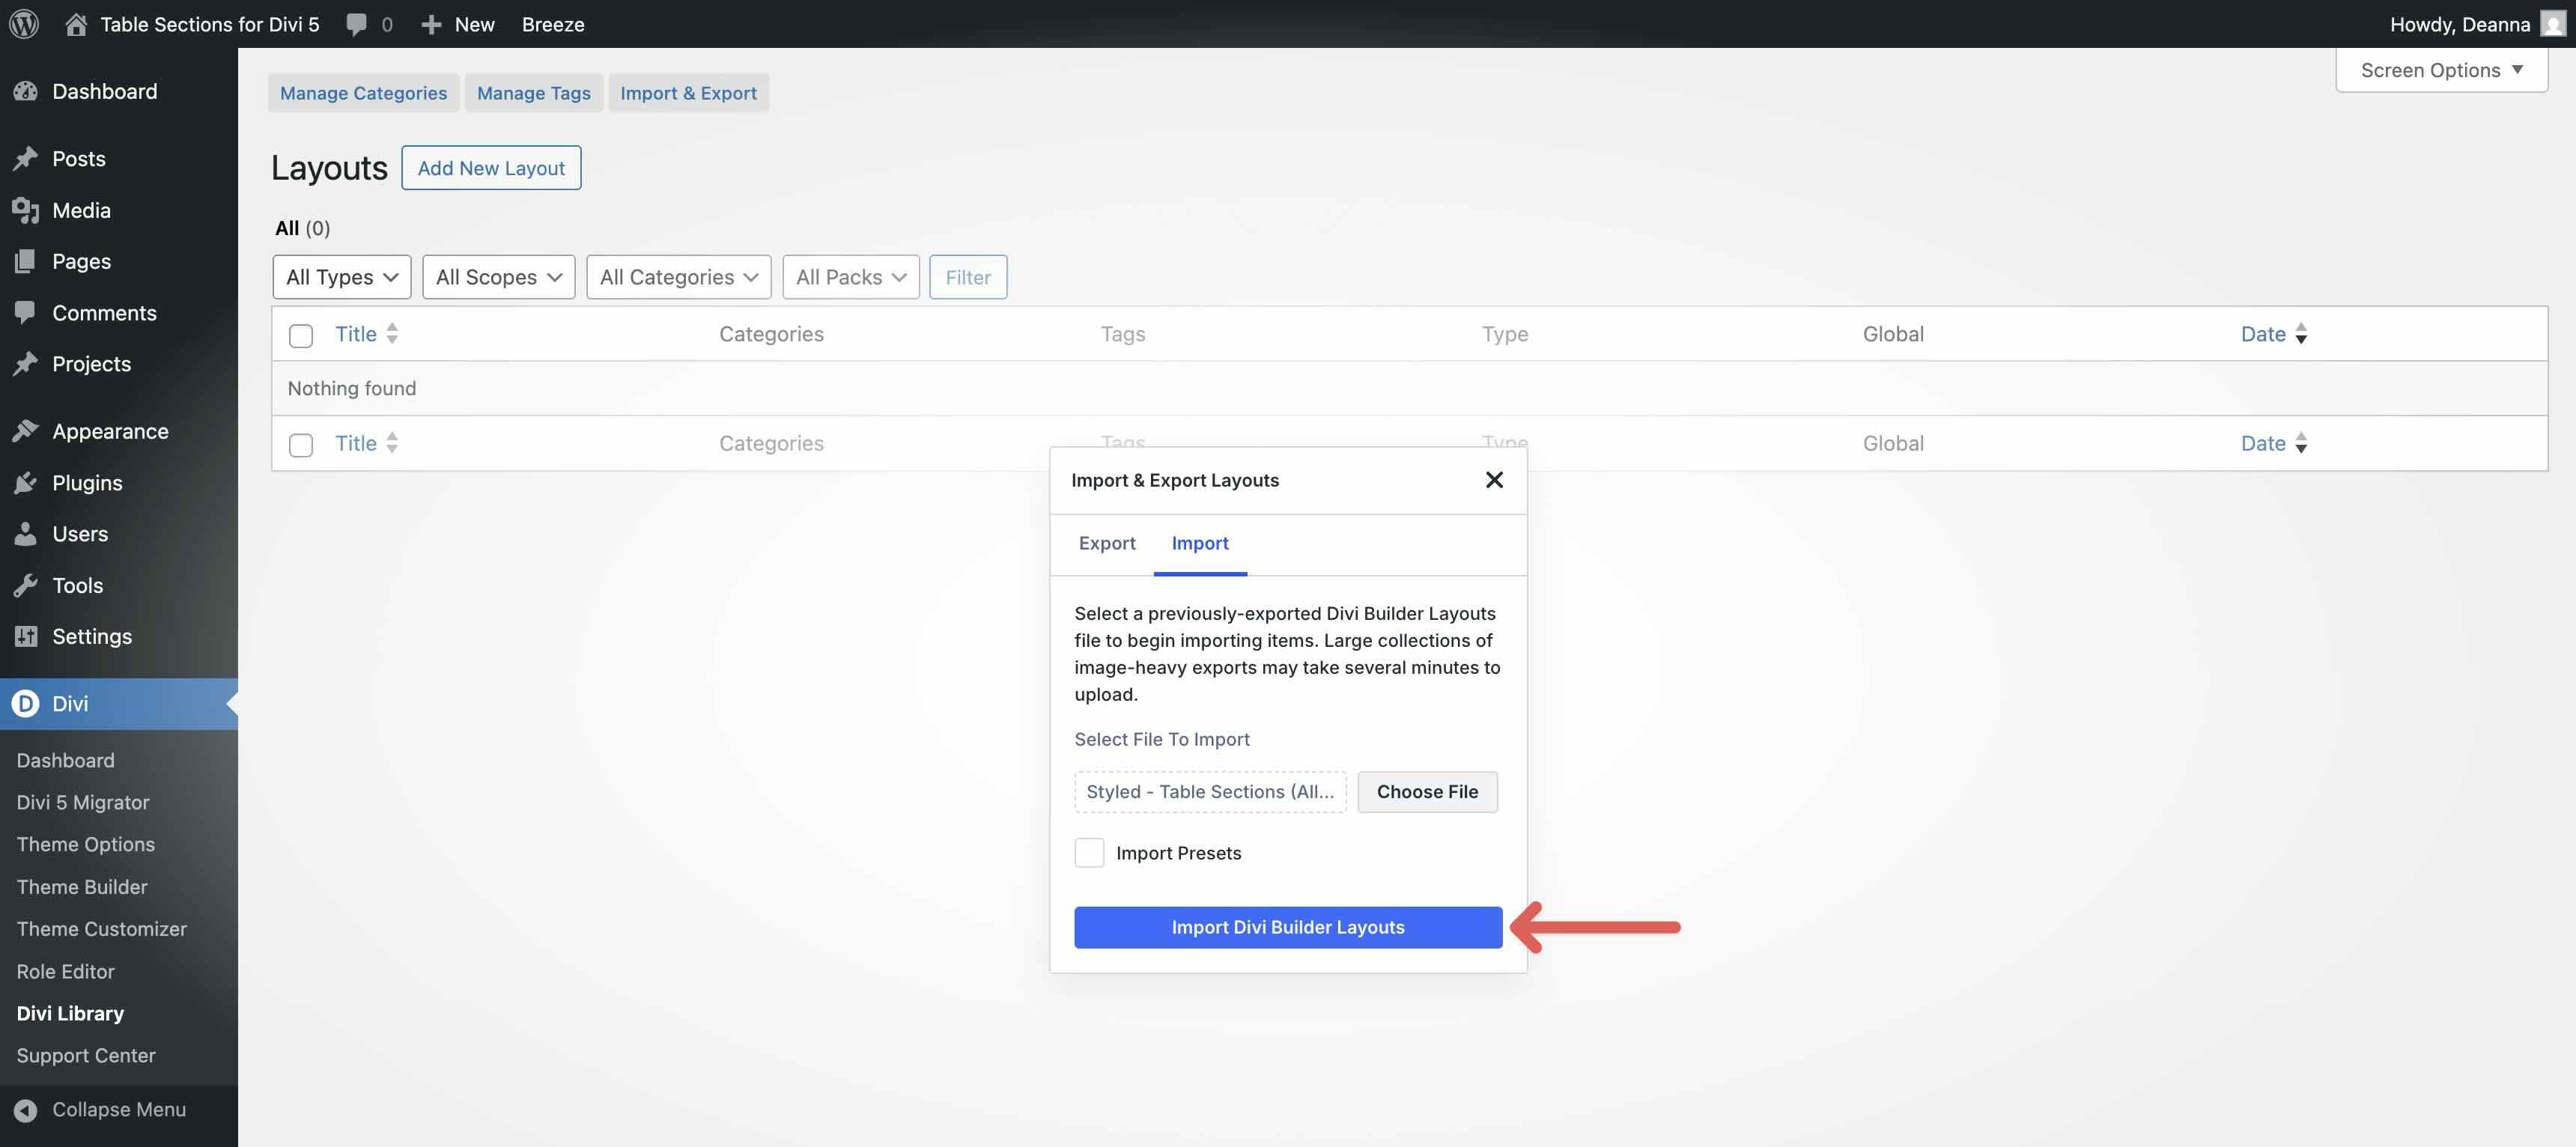Check the bottom select-all layouts box

(300, 445)
